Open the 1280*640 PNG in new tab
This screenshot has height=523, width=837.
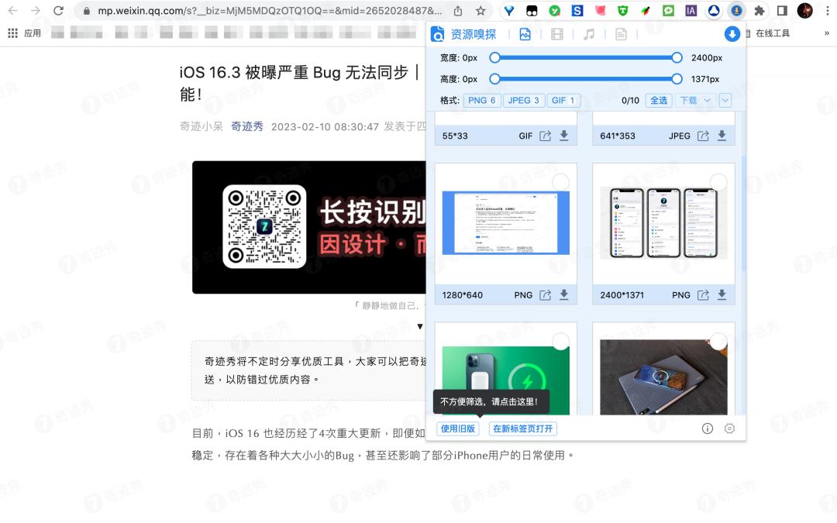(x=545, y=294)
